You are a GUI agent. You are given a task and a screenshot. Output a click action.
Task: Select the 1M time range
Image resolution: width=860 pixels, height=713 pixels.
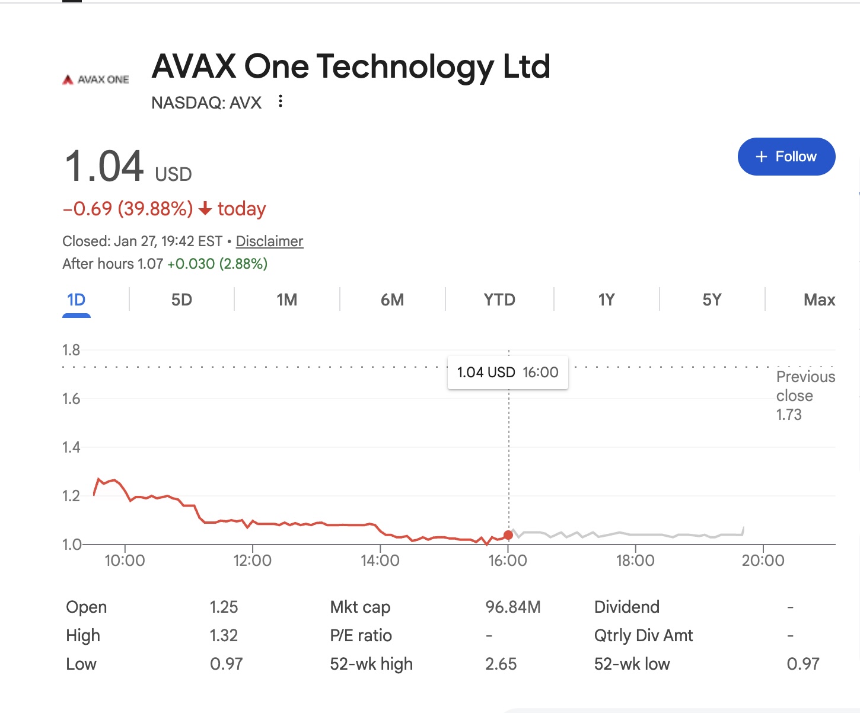pyautogui.click(x=286, y=300)
